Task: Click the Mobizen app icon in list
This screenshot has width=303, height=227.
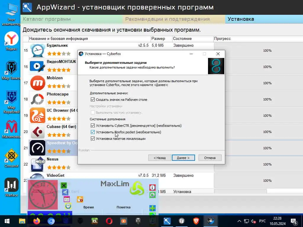Action: click(38, 83)
